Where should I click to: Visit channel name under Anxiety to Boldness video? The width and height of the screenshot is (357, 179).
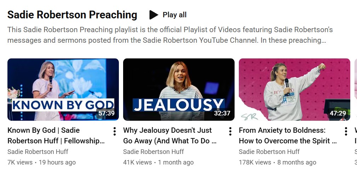coord(269,152)
